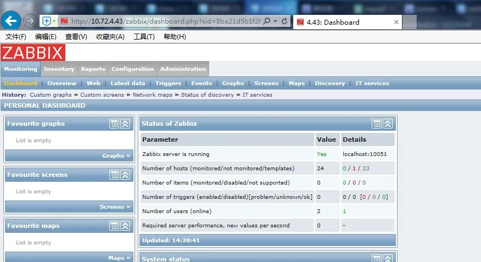The height and width of the screenshot is (262, 481).
Task: Go to Custom screens in History
Action: tap(102, 95)
